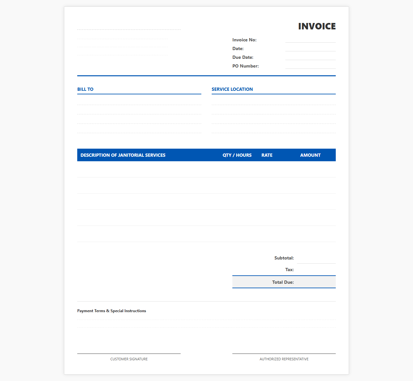
Task: Click the RATE column header
Action: click(267, 155)
